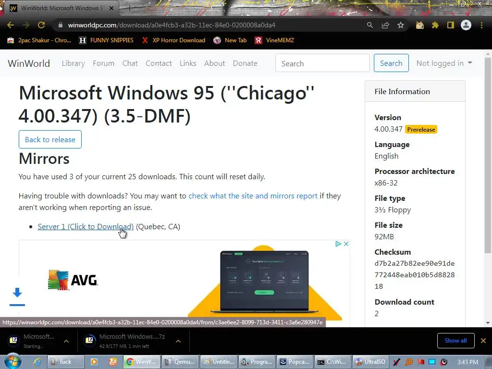This screenshot has width=492, height=369.
Task: Close the WinWorld browser tab
Action: coord(111,8)
